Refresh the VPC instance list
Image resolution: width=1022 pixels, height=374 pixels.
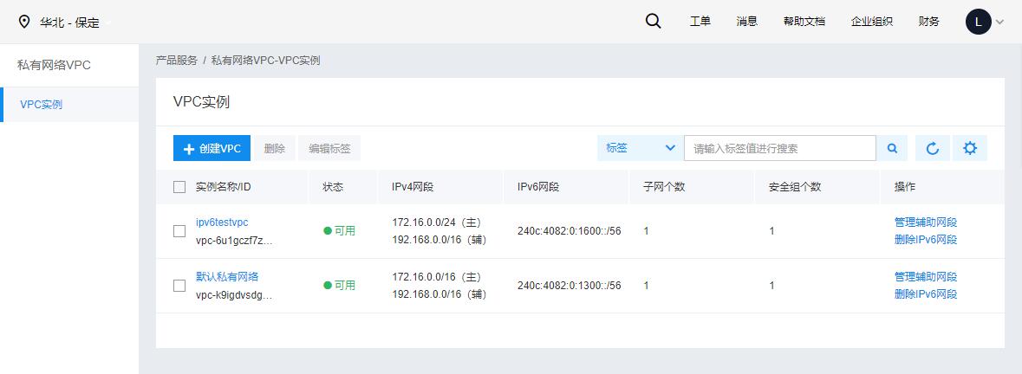click(x=933, y=148)
